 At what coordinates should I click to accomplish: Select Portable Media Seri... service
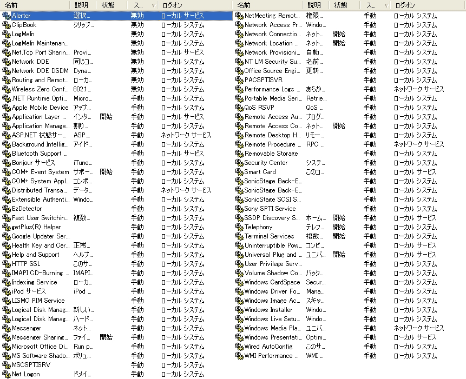pyautogui.click(x=273, y=98)
